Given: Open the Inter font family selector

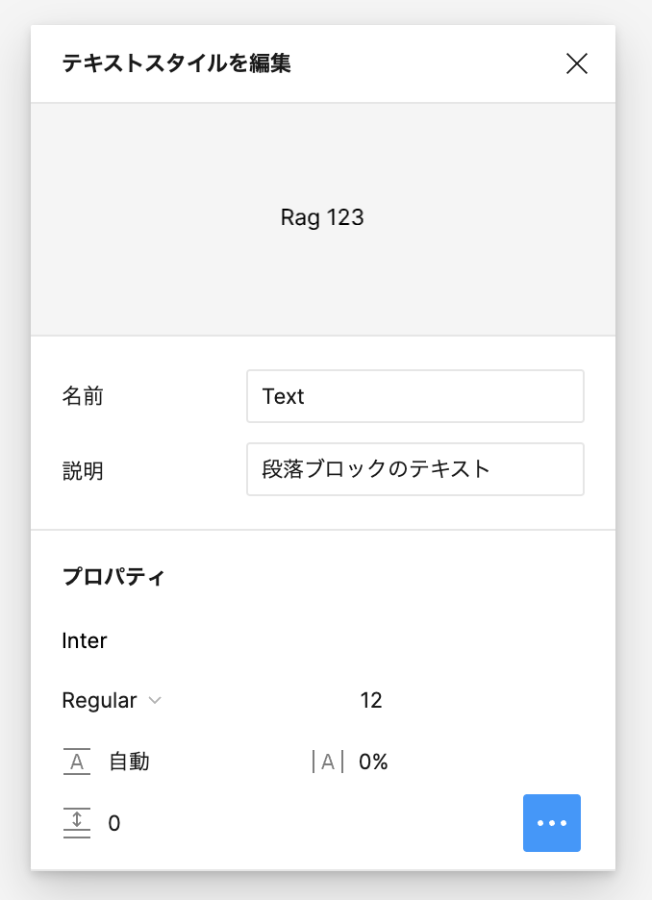Looking at the screenshot, I should (85, 640).
